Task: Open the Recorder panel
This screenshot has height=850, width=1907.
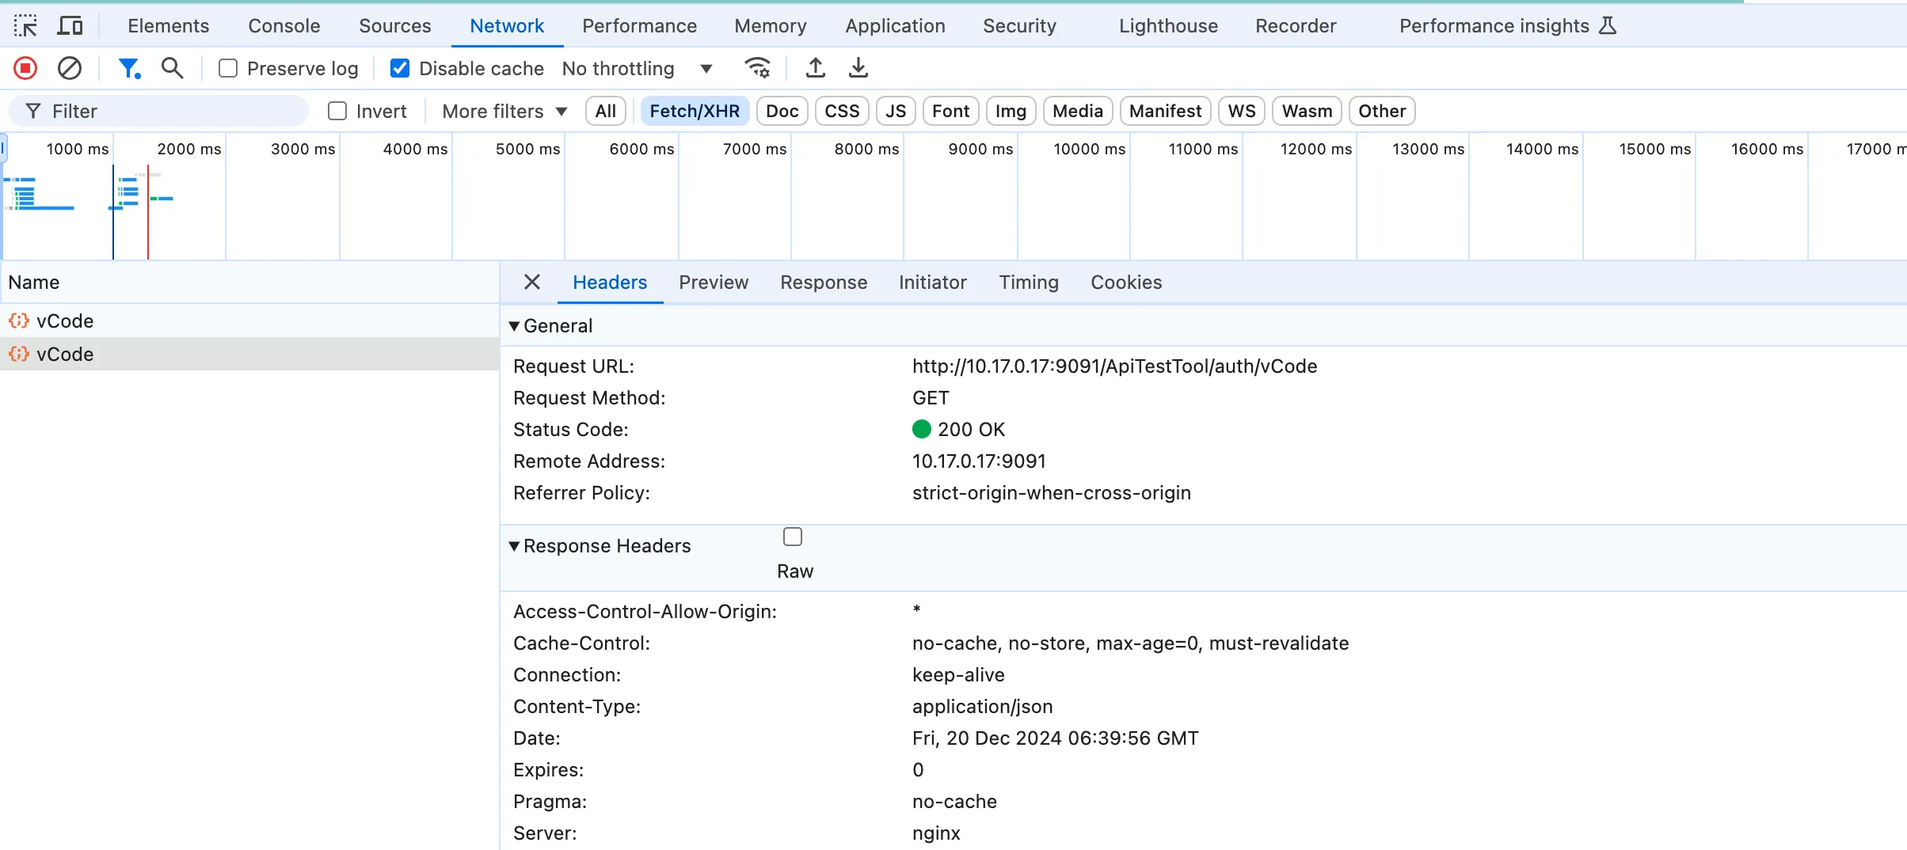Action: pos(1296,25)
